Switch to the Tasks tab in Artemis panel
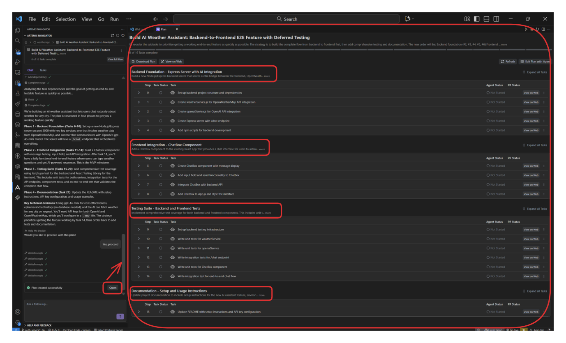 click(43, 70)
